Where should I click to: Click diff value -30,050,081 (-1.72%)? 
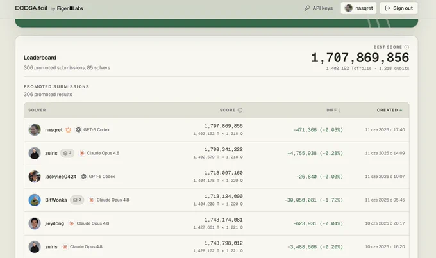314,200
